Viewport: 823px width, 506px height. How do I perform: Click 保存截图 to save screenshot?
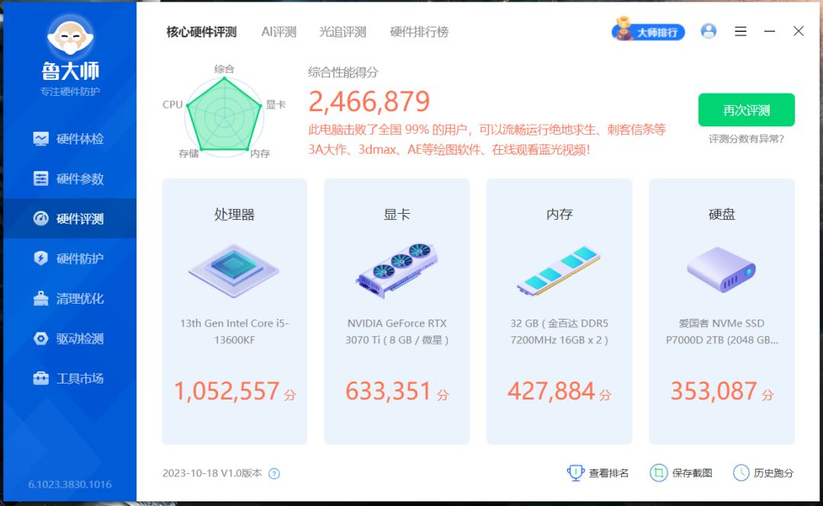point(681,473)
